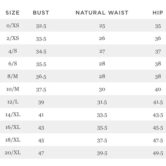Click the natural waist value 31.5

(x=102, y=102)
